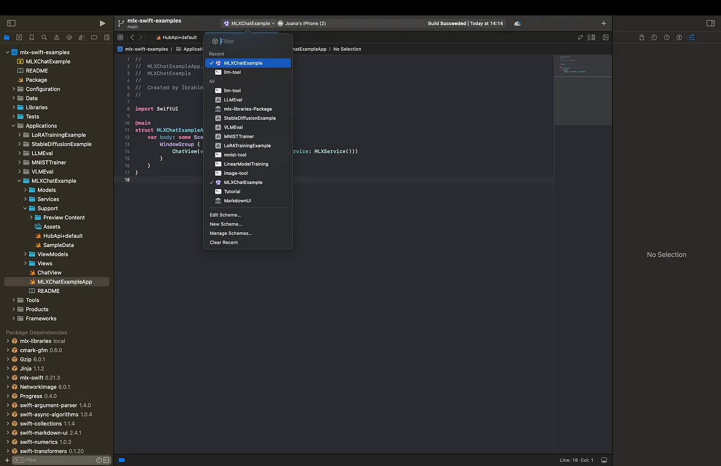Go back in editor history
The image size is (721, 466).
coord(132,38)
